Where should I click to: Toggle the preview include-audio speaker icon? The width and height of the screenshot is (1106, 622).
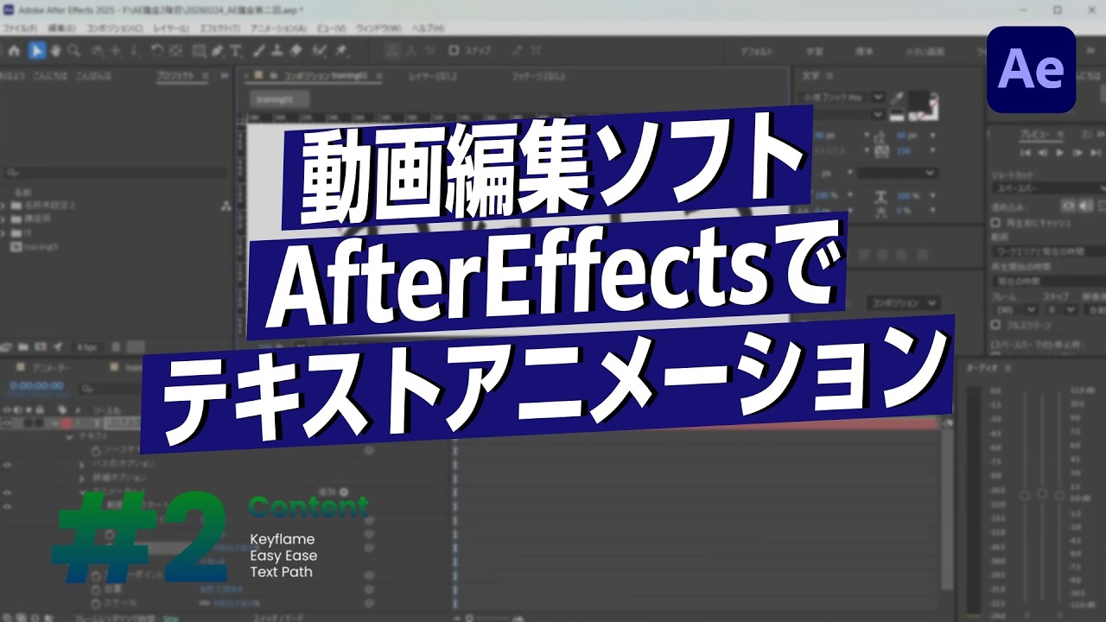(x=1085, y=205)
